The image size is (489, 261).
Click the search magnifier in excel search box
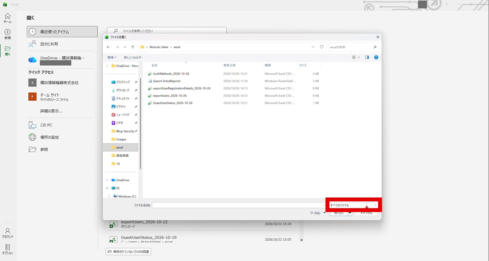coord(375,47)
